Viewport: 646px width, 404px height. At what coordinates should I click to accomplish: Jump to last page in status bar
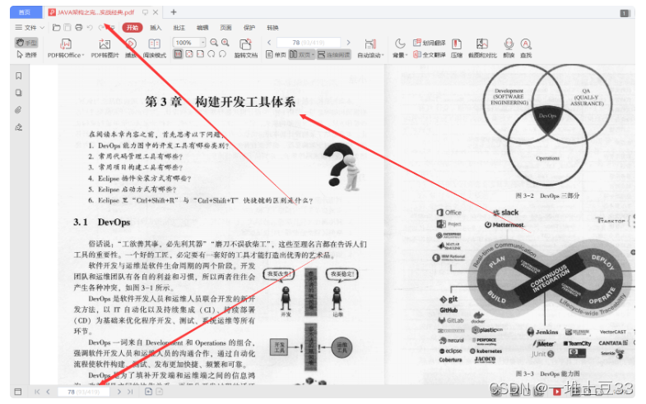coord(130,392)
